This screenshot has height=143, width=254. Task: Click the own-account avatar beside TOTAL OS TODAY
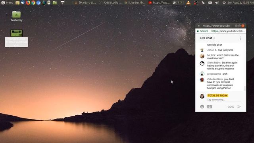[x=202, y=96]
